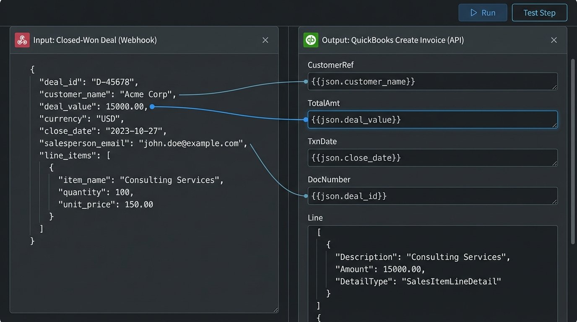Select the connector dot next to deal_value
577x322 pixels.
152,107
